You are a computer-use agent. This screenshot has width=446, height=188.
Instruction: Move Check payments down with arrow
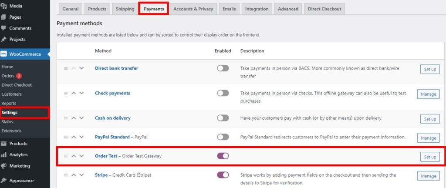81,93
